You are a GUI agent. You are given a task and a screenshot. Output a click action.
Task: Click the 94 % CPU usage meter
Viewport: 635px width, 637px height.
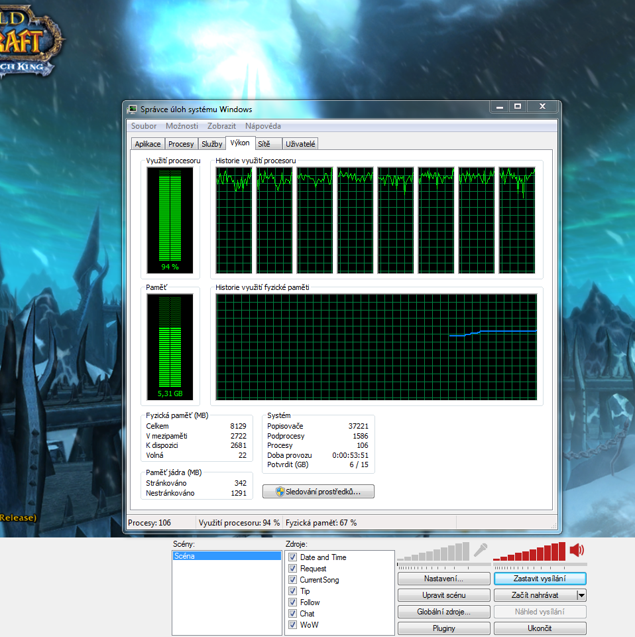pos(170,220)
